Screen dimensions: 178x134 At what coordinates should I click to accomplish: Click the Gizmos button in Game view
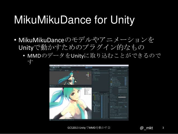(x=89, y=87)
